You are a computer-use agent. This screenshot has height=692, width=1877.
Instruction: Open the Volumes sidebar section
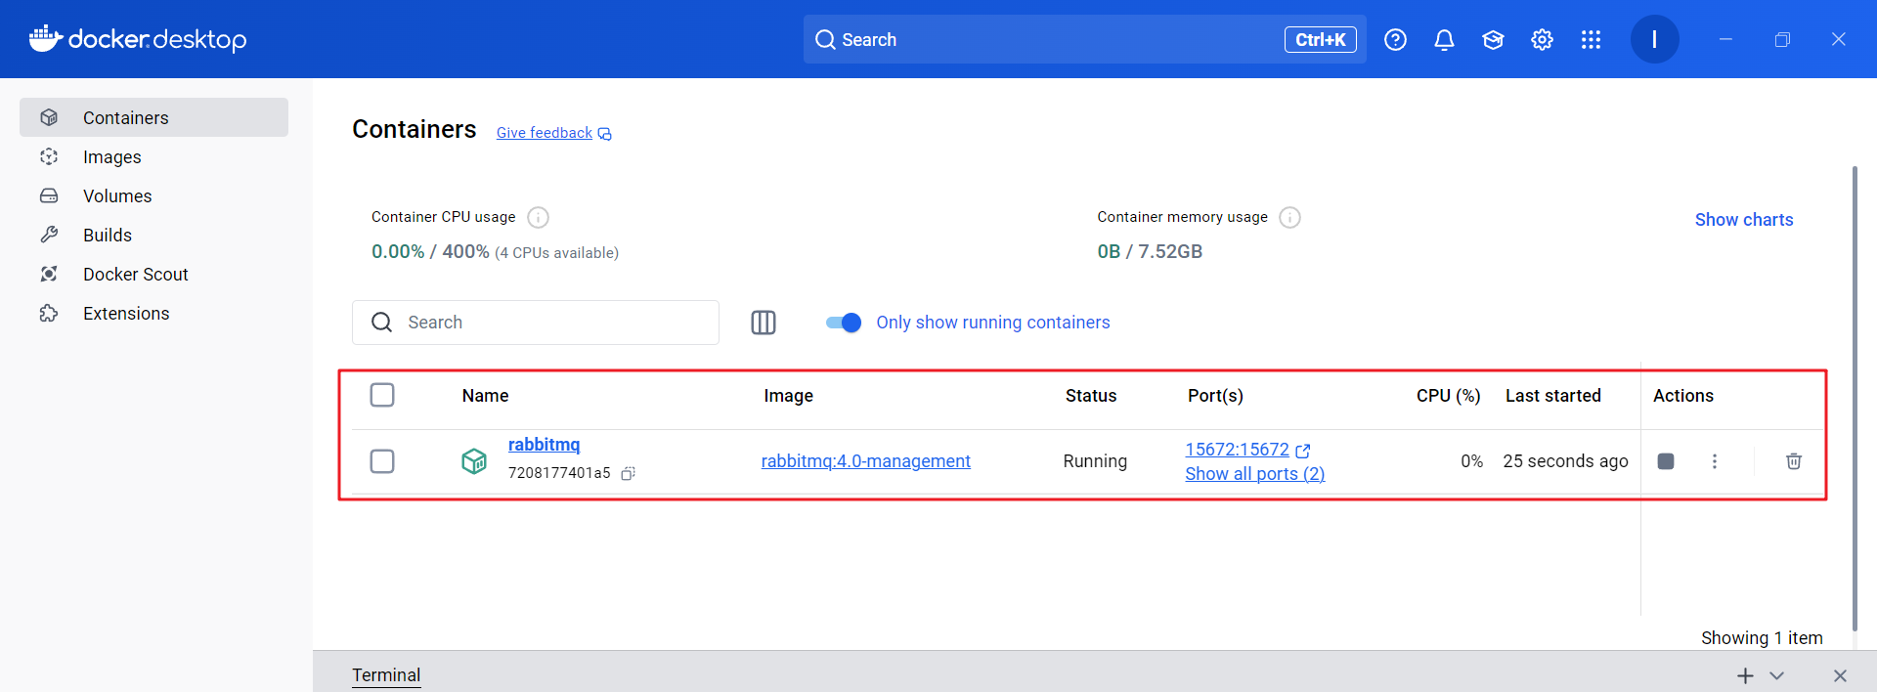[153, 195]
